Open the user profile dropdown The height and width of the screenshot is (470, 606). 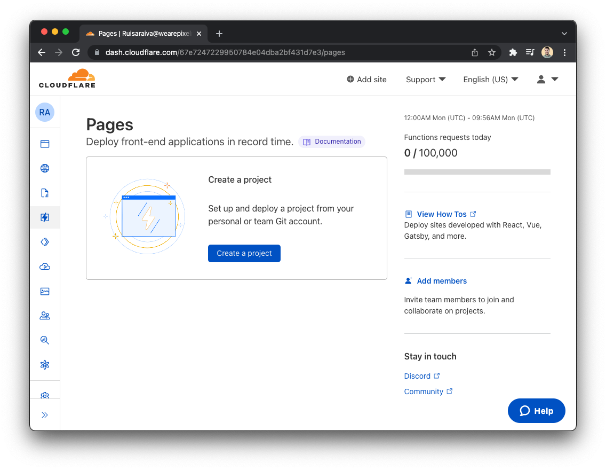[547, 79]
